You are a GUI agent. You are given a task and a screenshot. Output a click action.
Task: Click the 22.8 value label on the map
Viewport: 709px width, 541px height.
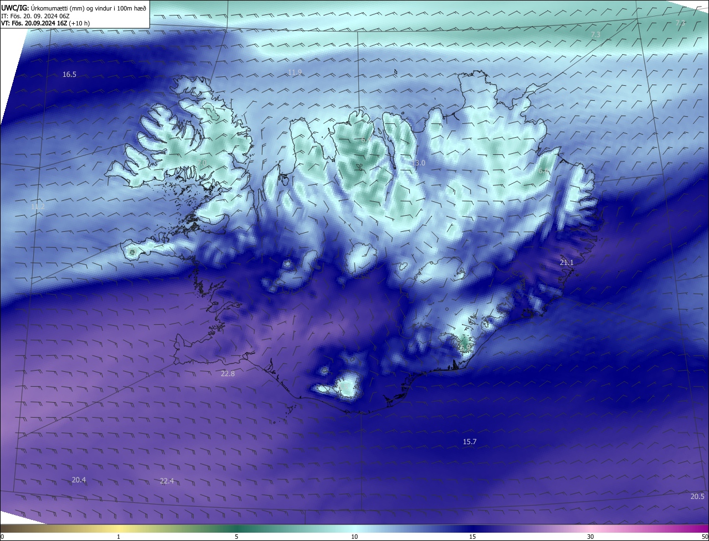tap(228, 374)
